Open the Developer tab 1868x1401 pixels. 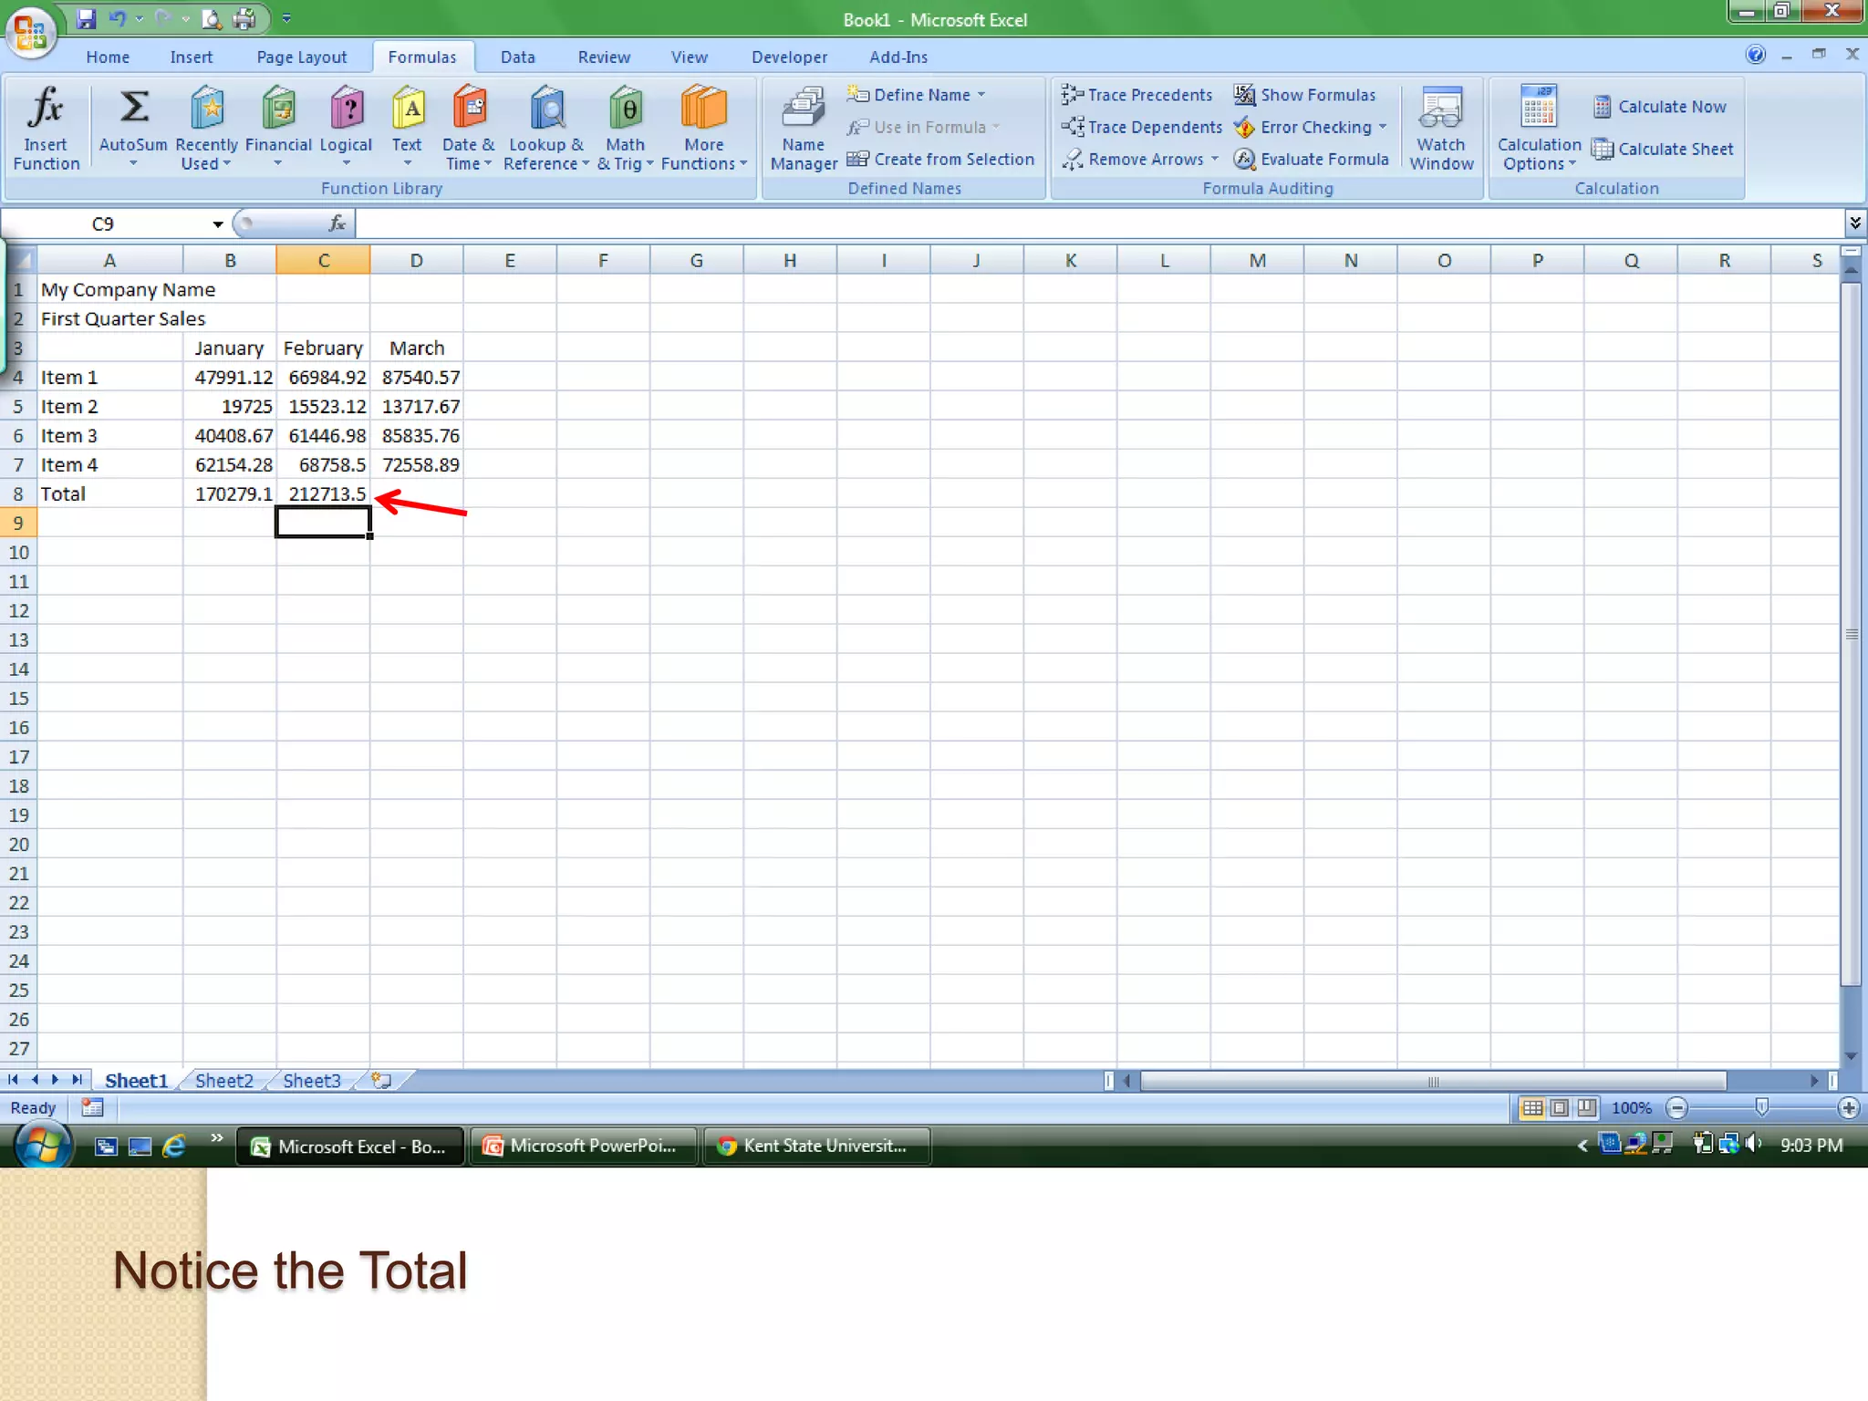coord(789,57)
